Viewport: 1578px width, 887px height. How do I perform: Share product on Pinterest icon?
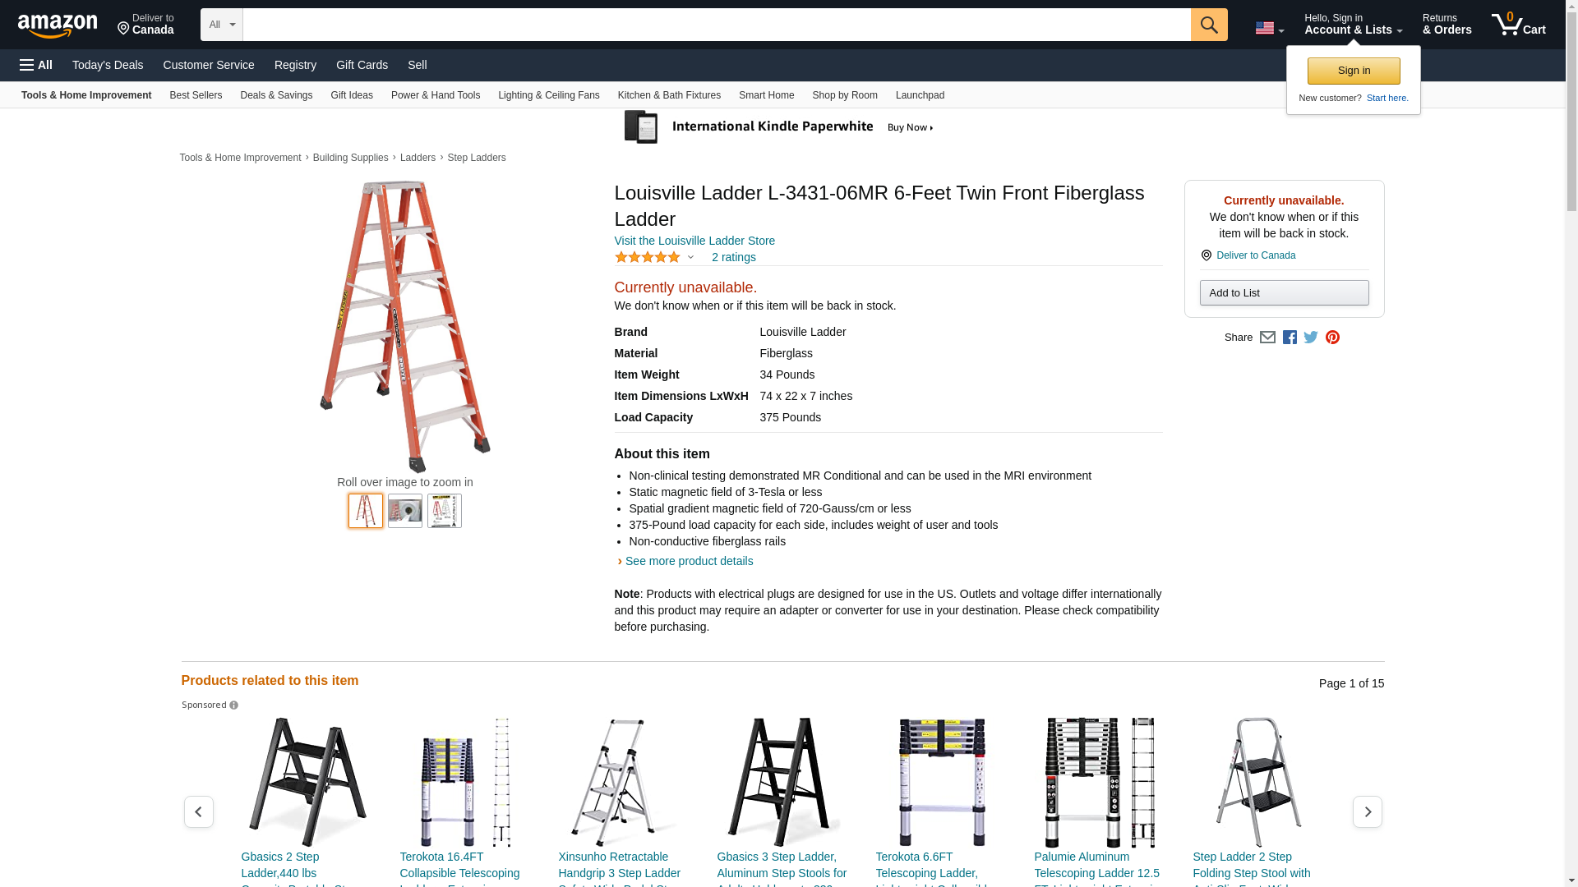tap(1332, 338)
